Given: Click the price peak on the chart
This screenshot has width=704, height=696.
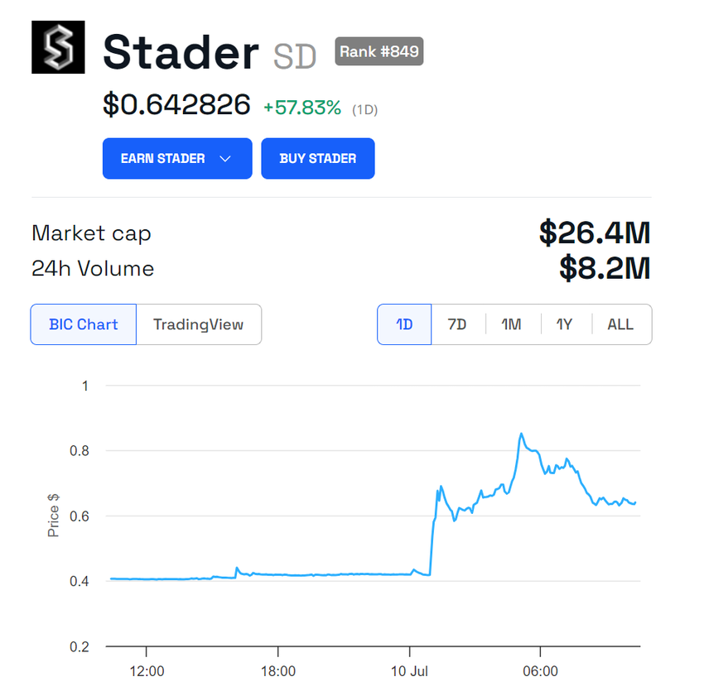Looking at the screenshot, I should [x=521, y=434].
